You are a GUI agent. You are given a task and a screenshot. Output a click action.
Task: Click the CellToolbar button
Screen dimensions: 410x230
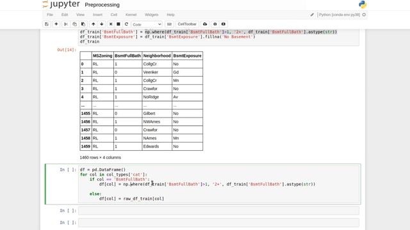pyautogui.click(x=187, y=24)
